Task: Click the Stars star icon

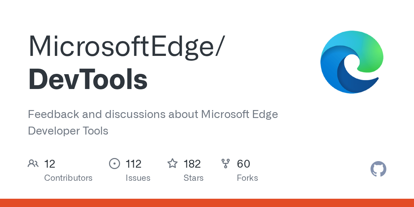Action: click(x=172, y=164)
